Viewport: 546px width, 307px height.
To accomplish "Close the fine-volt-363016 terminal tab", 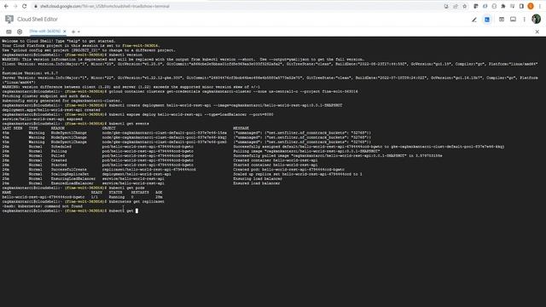I will 65,32.
